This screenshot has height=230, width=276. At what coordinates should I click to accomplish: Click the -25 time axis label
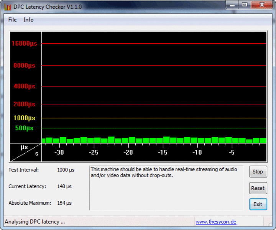(94, 153)
